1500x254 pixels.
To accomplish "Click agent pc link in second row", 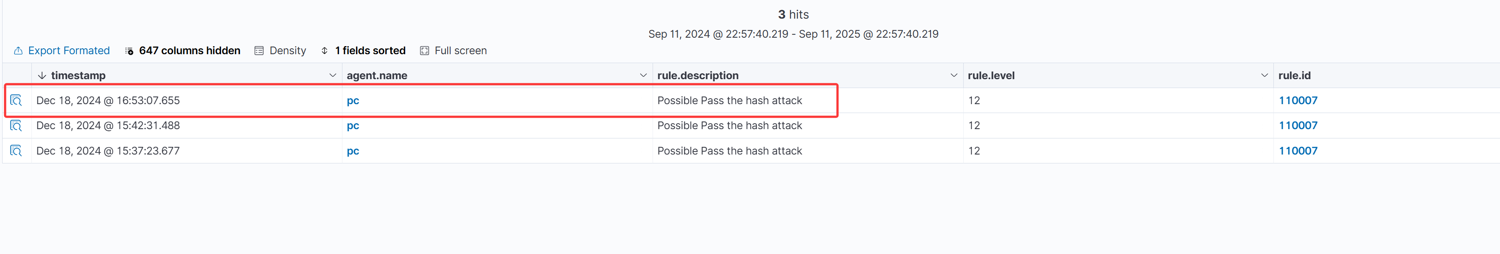I will click(353, 126).
